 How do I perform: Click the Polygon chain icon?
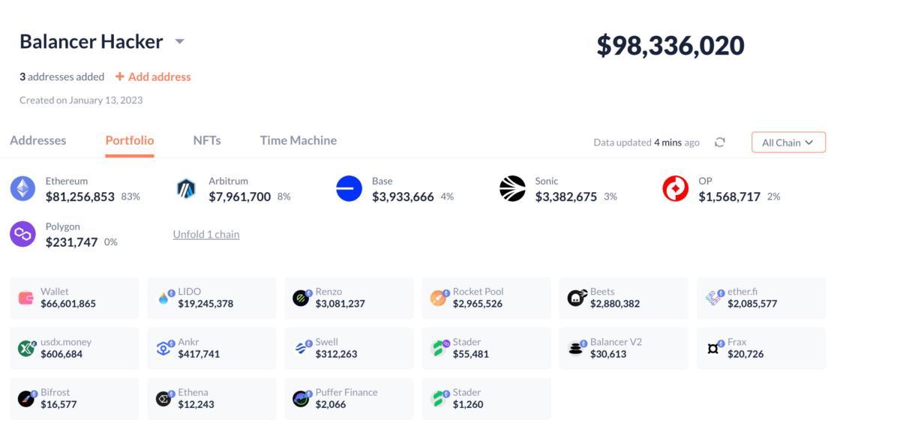click(x=22, y=234)
